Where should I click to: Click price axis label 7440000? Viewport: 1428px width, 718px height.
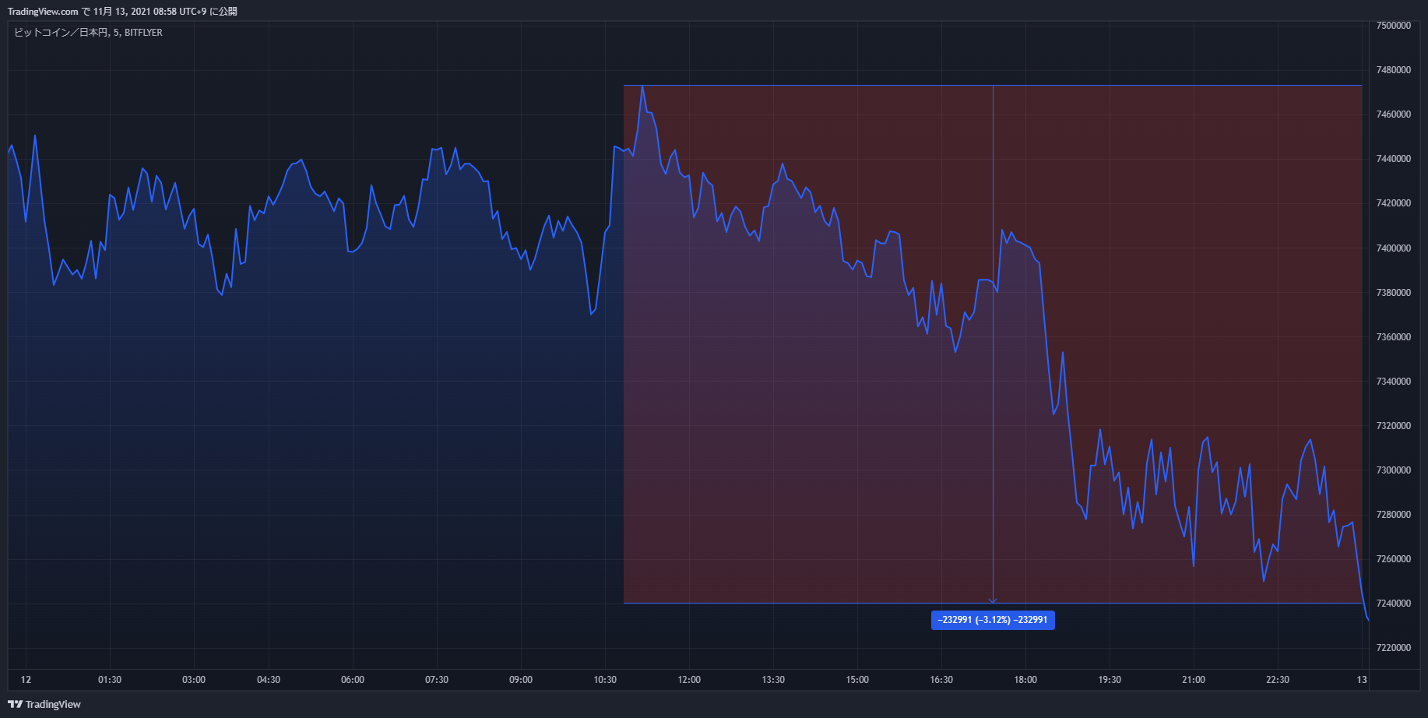1394,159
